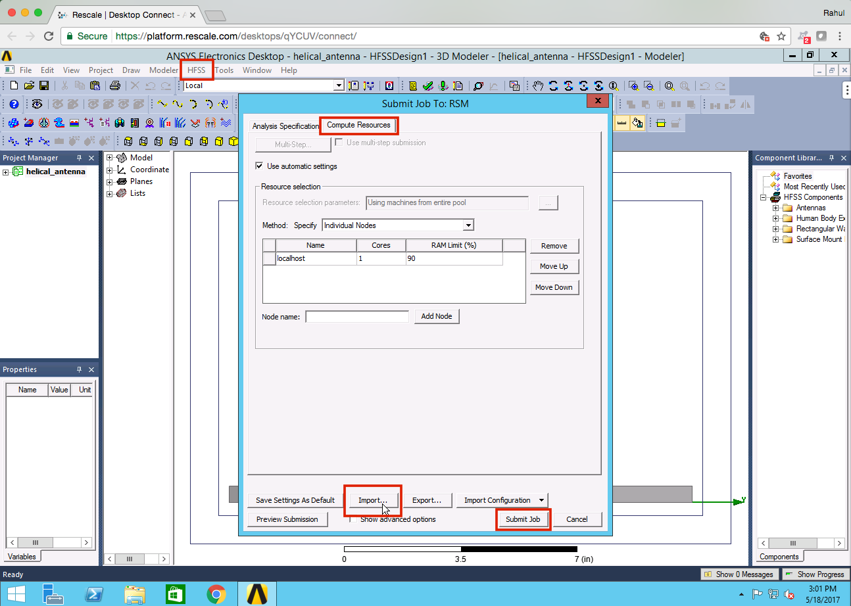Click the New project icon in toolbar
The width and height of the screenshot is (851, 606).
(14, 85)
